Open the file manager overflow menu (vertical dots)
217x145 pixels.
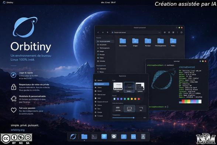(x=177, y=32)
